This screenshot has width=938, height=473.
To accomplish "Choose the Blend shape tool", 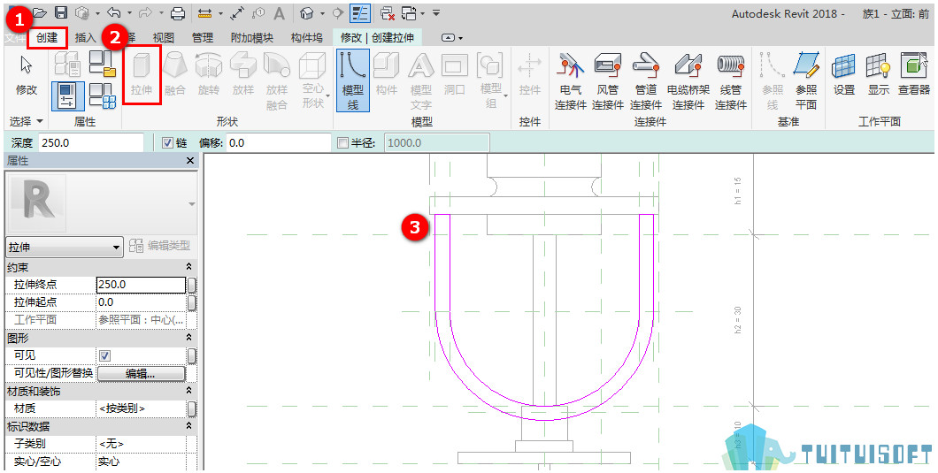I will [x=174, y=74].
